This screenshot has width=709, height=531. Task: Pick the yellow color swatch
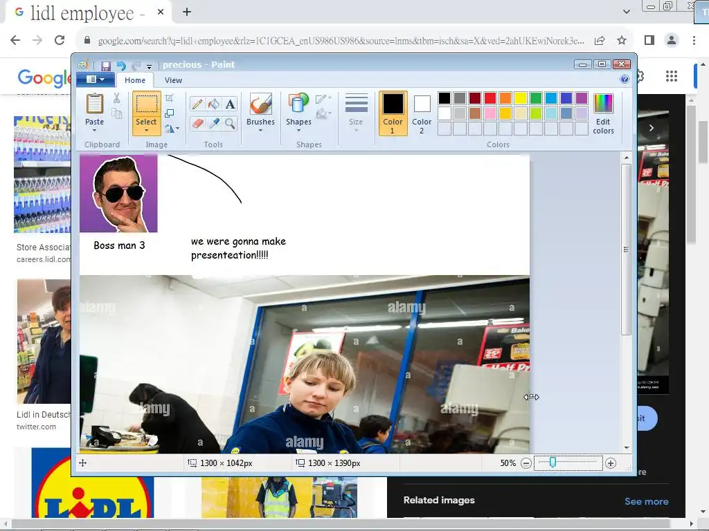(520, 98)
